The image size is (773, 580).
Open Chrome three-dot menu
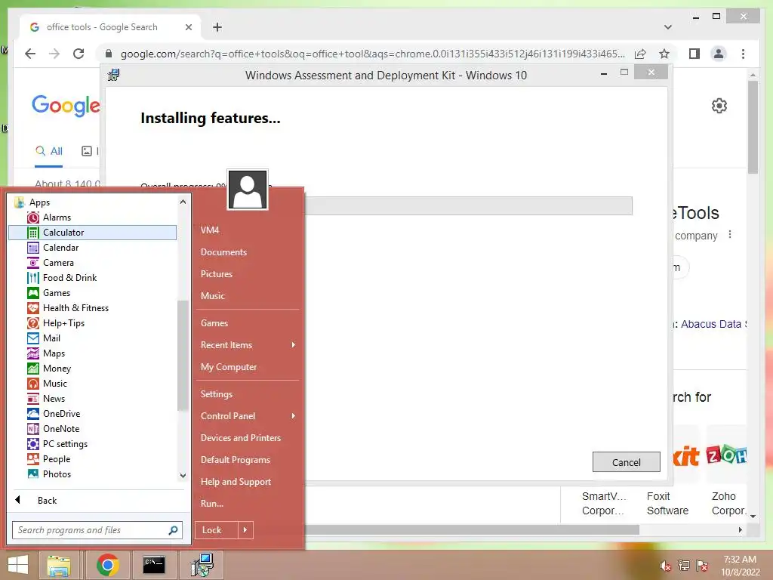click(743, 54)
